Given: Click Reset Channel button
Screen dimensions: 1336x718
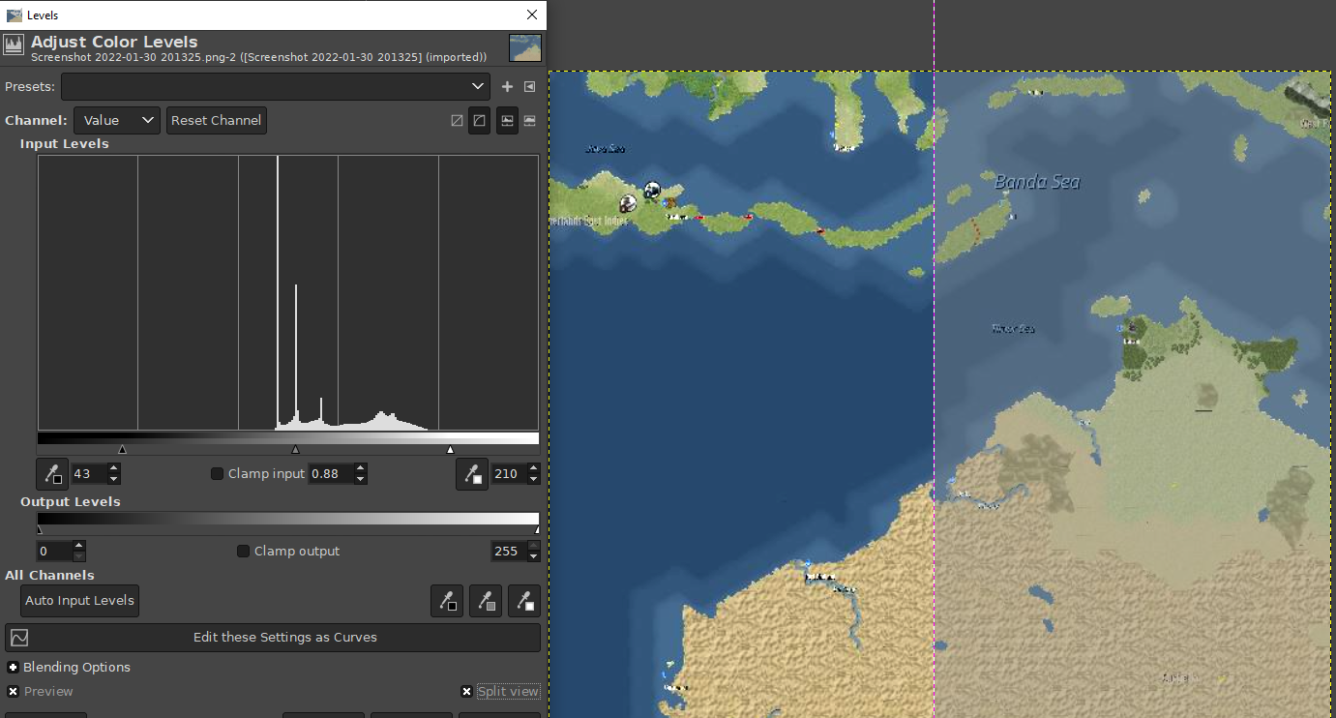Looking at the screenshot, I should tap(217, 121).
